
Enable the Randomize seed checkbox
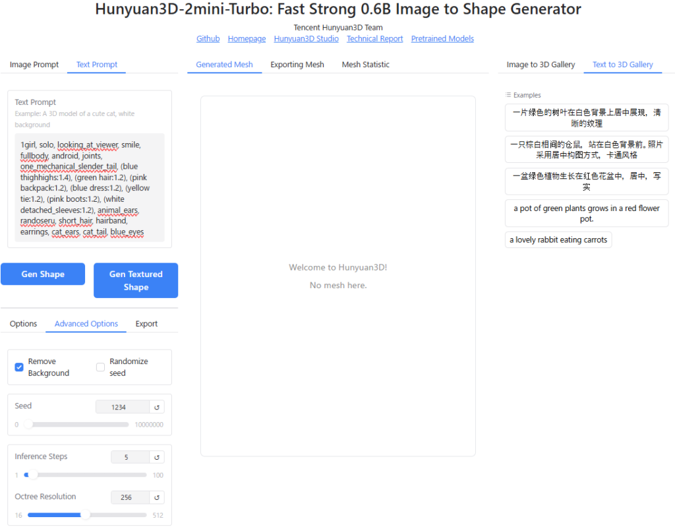coord(101,367)
